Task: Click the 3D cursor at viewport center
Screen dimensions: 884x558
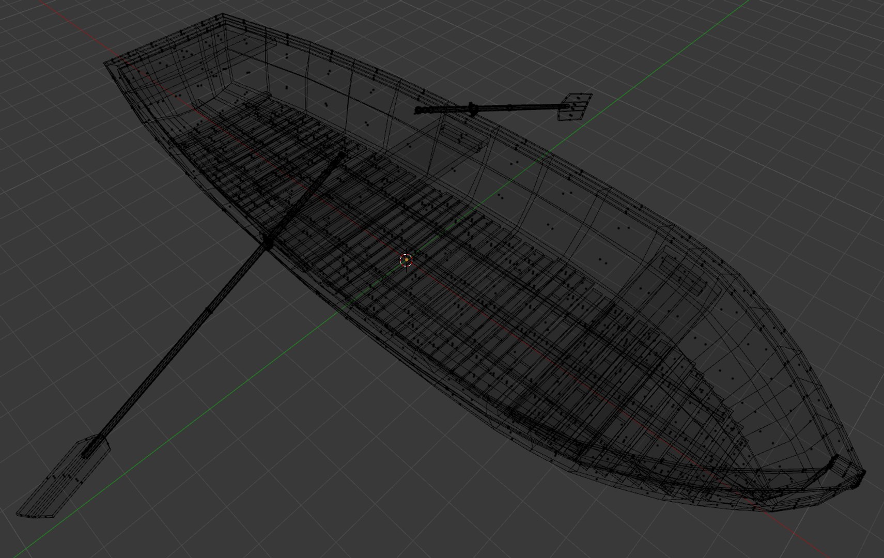Action: [x=407, y=260]
